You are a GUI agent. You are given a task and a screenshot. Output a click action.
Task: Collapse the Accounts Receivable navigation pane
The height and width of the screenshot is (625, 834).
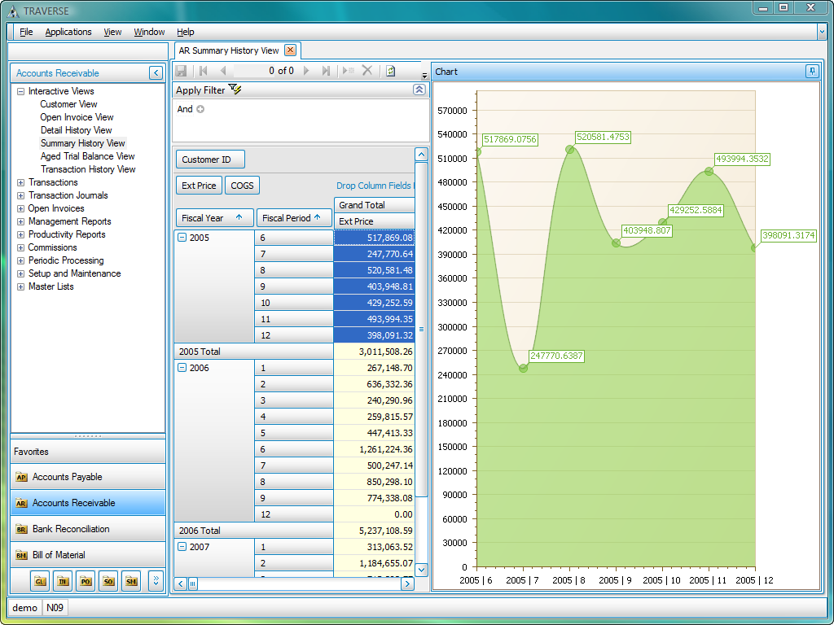pos(156,72)
